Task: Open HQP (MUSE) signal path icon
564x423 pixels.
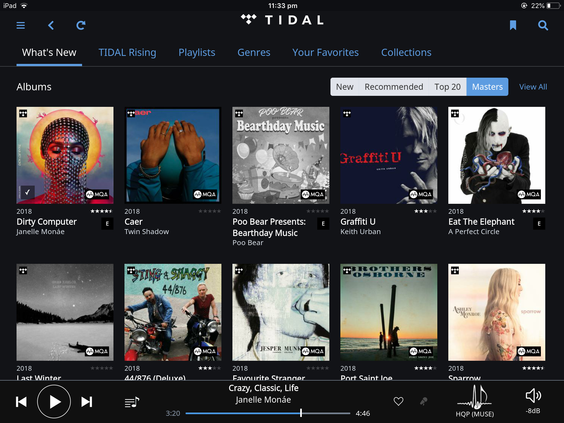Action: [x=474, y=397]
